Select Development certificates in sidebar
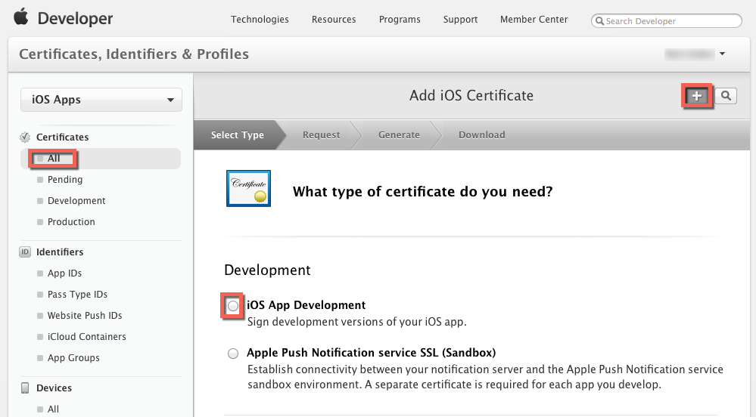Viewport: 756px width, 417px height. pyautogui.click(x=76, y=201)
